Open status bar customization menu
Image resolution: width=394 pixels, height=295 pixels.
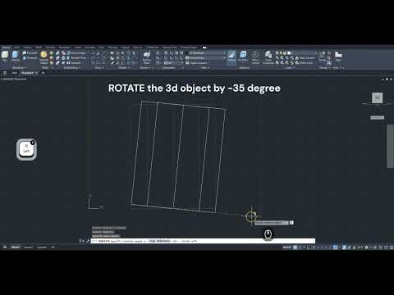[x=392, y=247]
